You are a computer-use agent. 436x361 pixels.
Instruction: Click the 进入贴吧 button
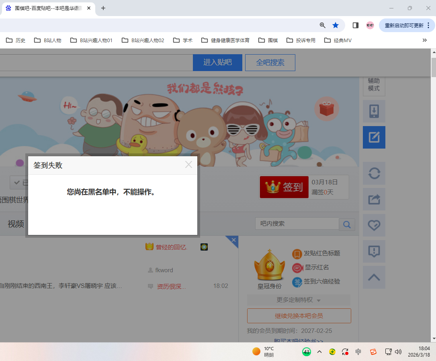point(217,63)
